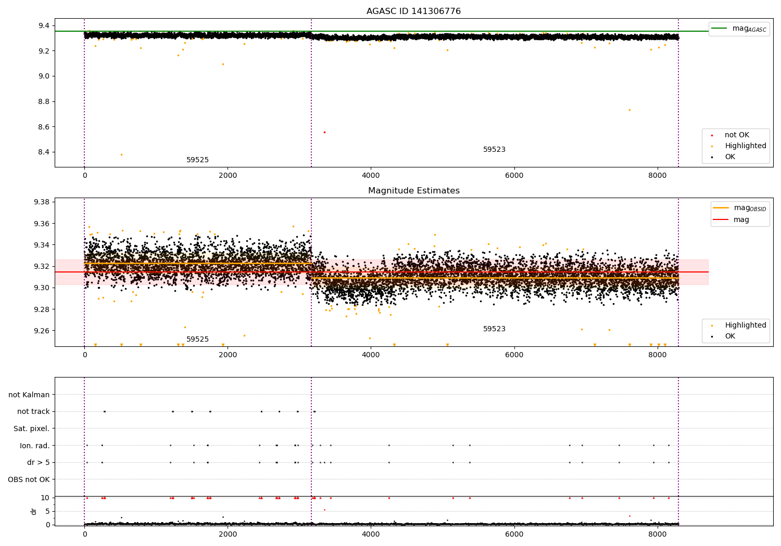Click the 9.28 y-axis tick label

click(x=42, y=310)
